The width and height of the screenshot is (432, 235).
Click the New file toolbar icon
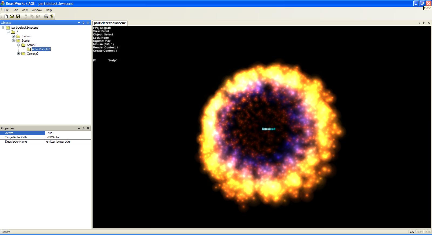pos(6,16)
